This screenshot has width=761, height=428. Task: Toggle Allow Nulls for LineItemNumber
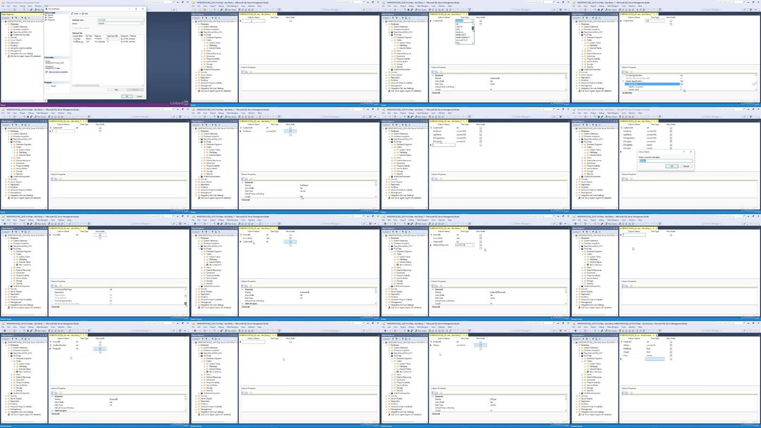[100, 345]
